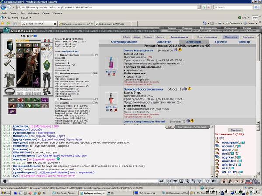Click the walking figure icon in chat bar

tap(187, 181)
